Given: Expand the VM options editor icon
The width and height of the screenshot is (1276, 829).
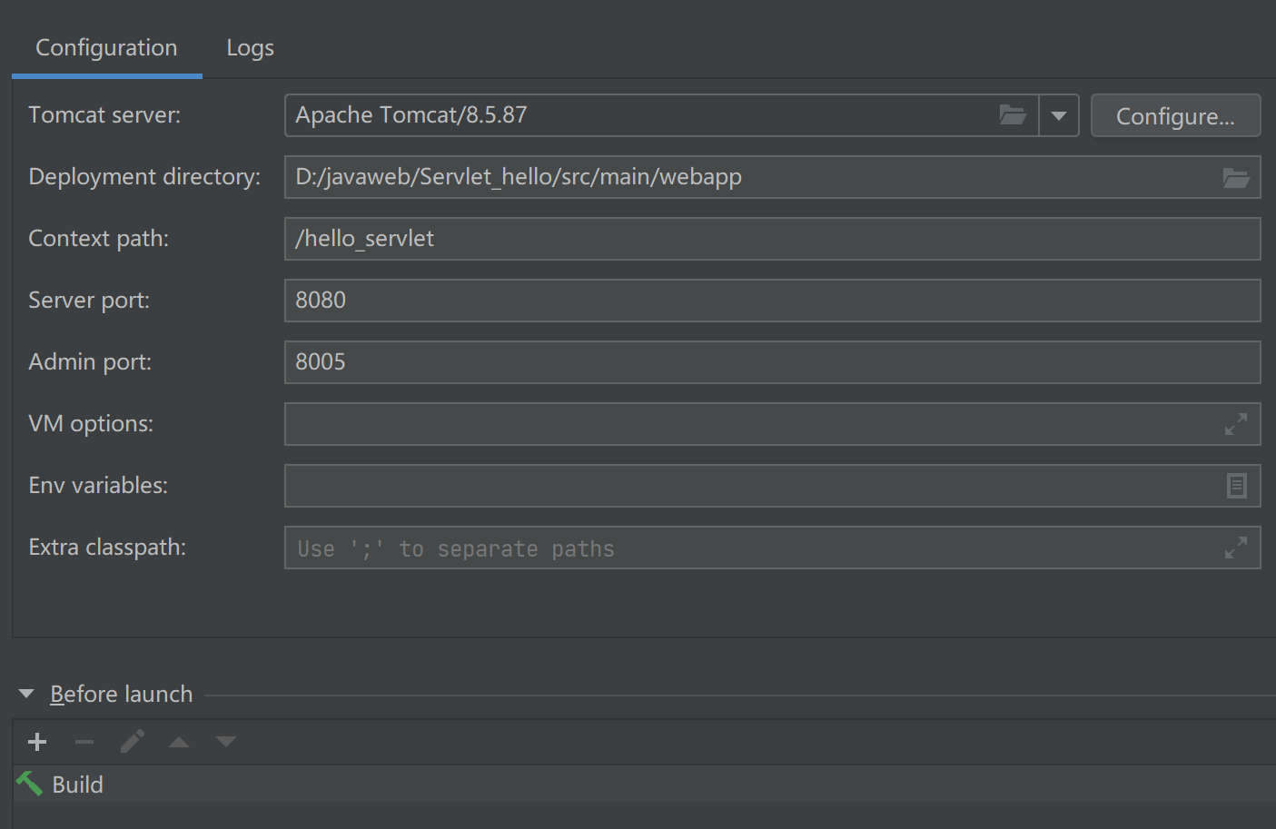Looking at the screenshot, I should tap(1236, 424).
